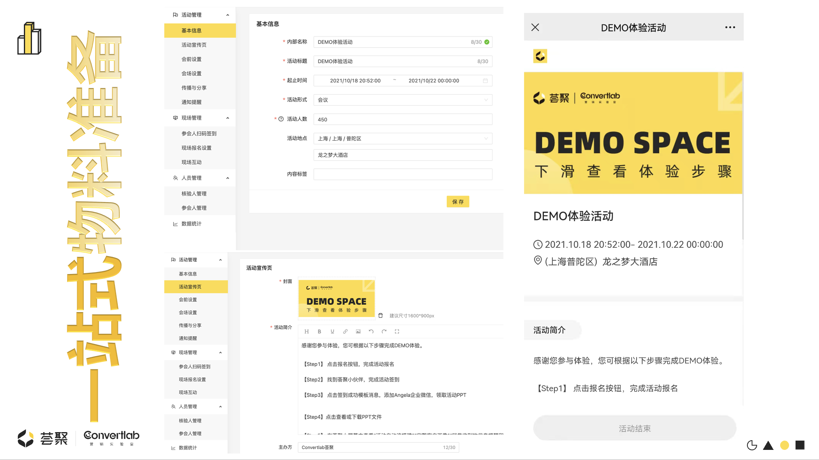Open 核验人管理 in 活动宣传页 panel sidebar

(x=190, y=421)
